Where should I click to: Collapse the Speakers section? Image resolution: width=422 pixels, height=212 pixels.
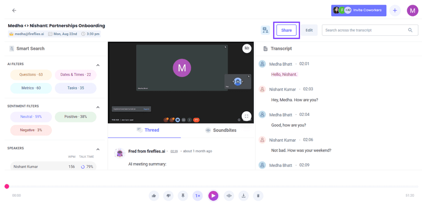point(98,149)
